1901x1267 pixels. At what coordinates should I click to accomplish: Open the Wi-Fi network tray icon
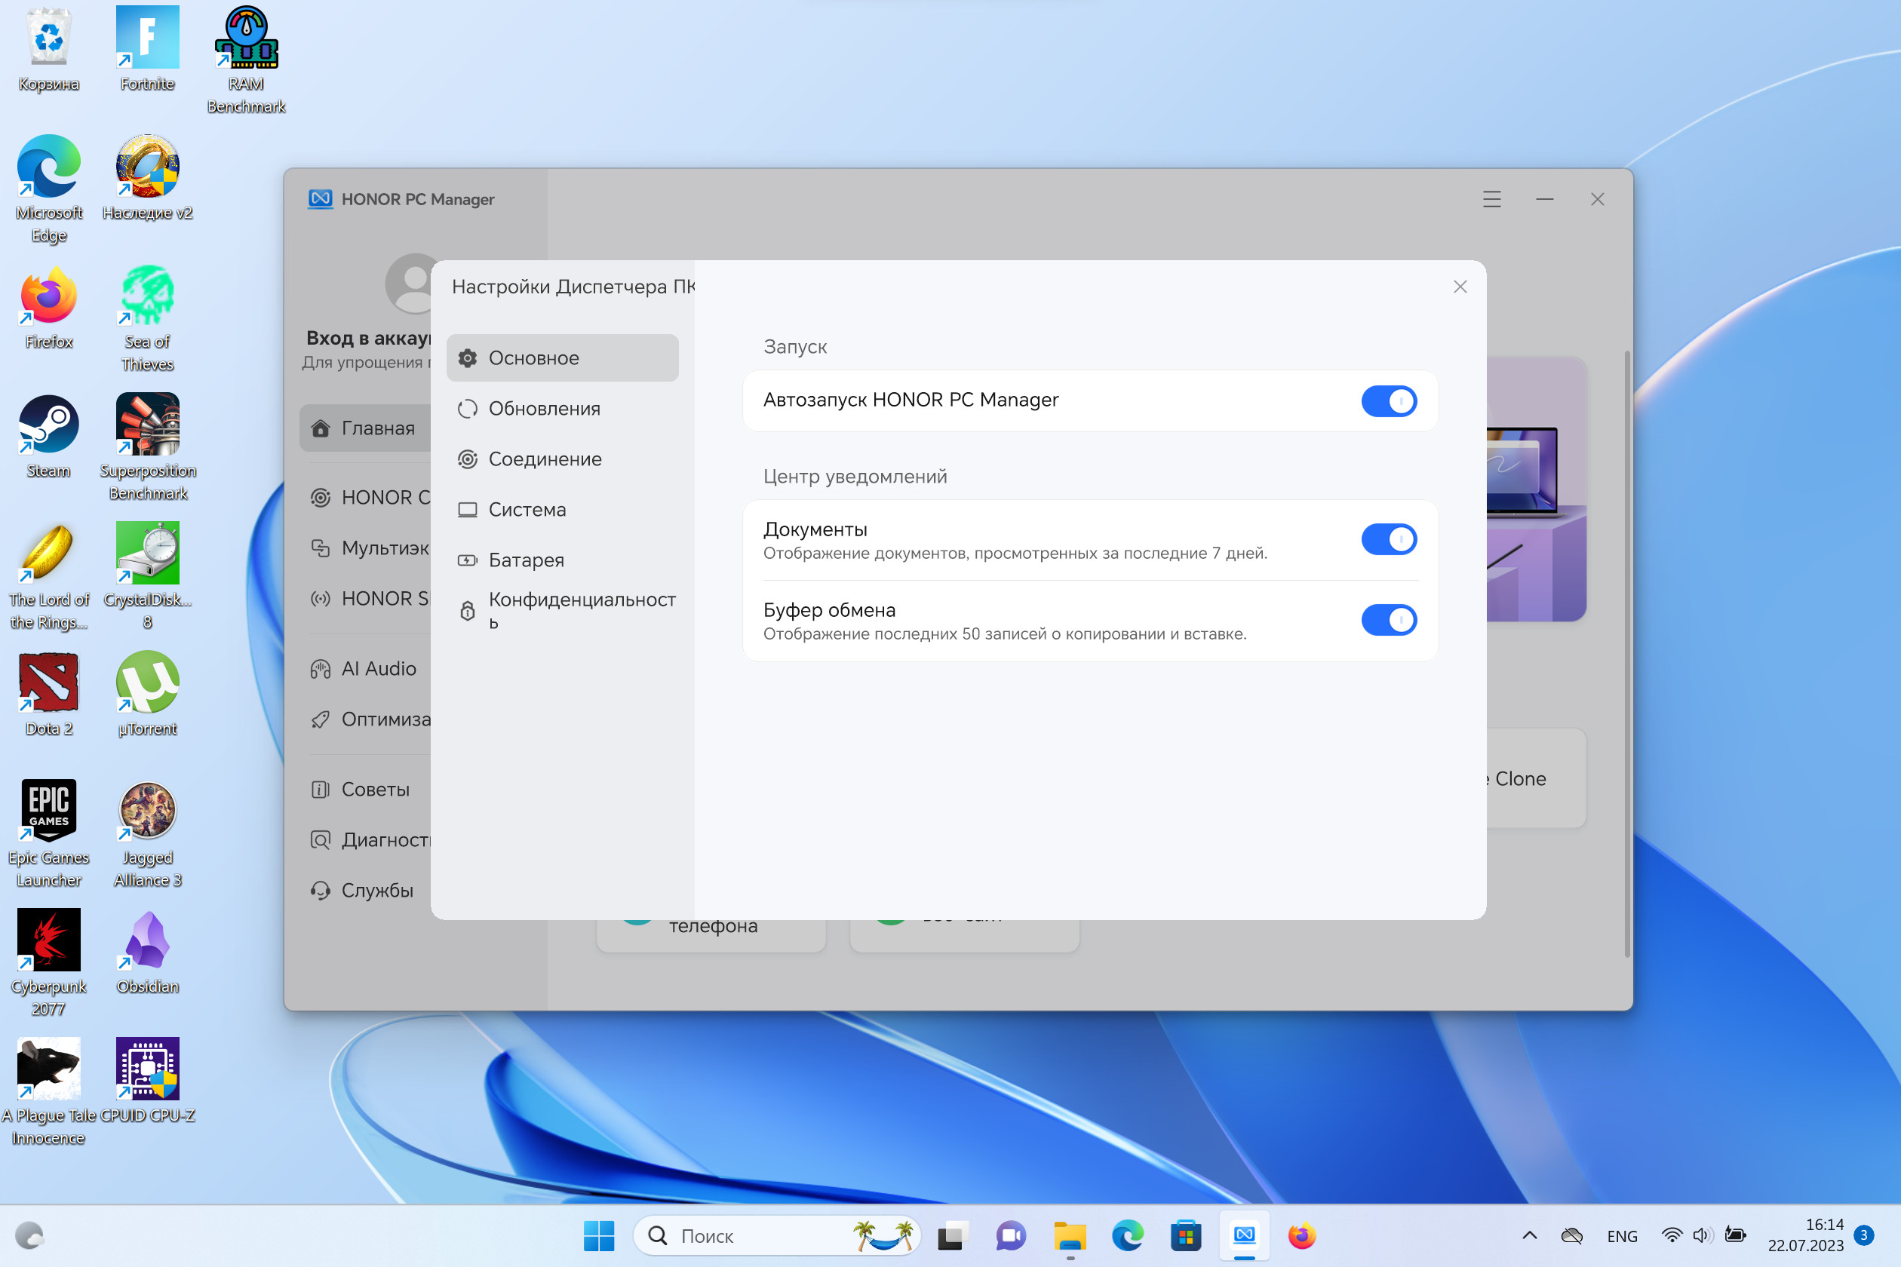click(x=1672, y=1235)
